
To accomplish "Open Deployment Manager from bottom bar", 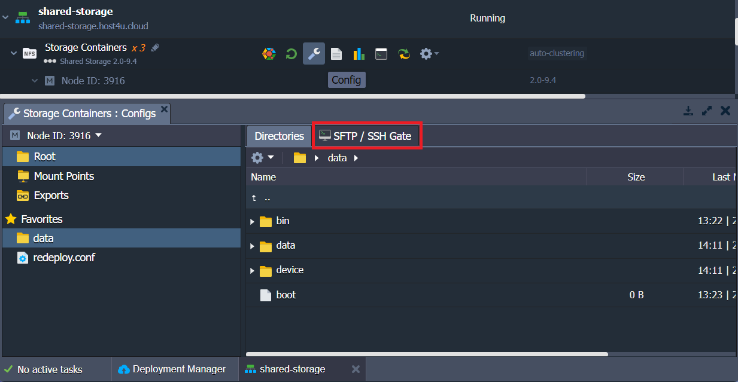I will coord(174,369).
